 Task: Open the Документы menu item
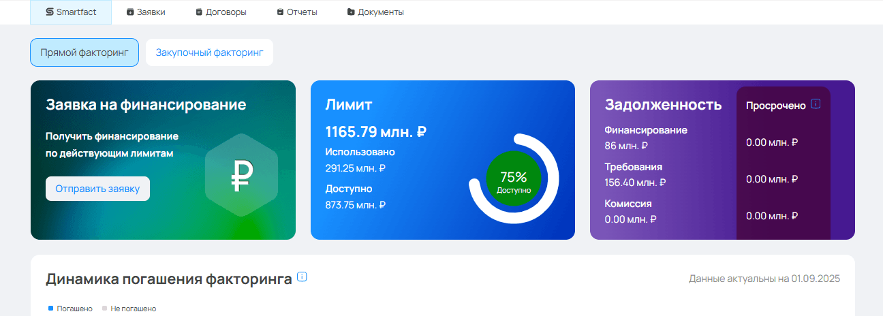tap(375, 12)
